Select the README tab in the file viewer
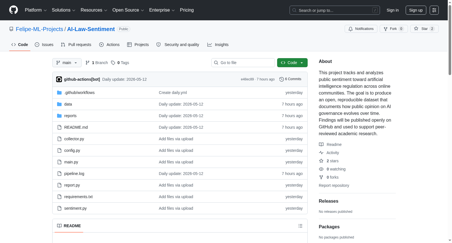 coord(69,226)
